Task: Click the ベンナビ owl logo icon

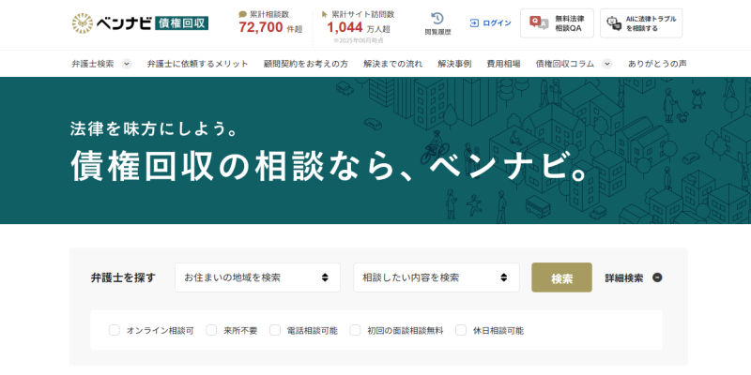Action: click(x=83, y=22)
